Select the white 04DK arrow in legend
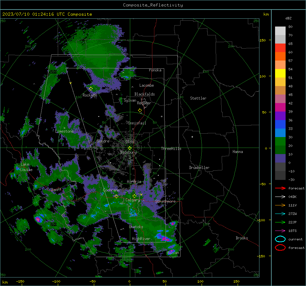 pyautogui.click(x=280, y=197)
